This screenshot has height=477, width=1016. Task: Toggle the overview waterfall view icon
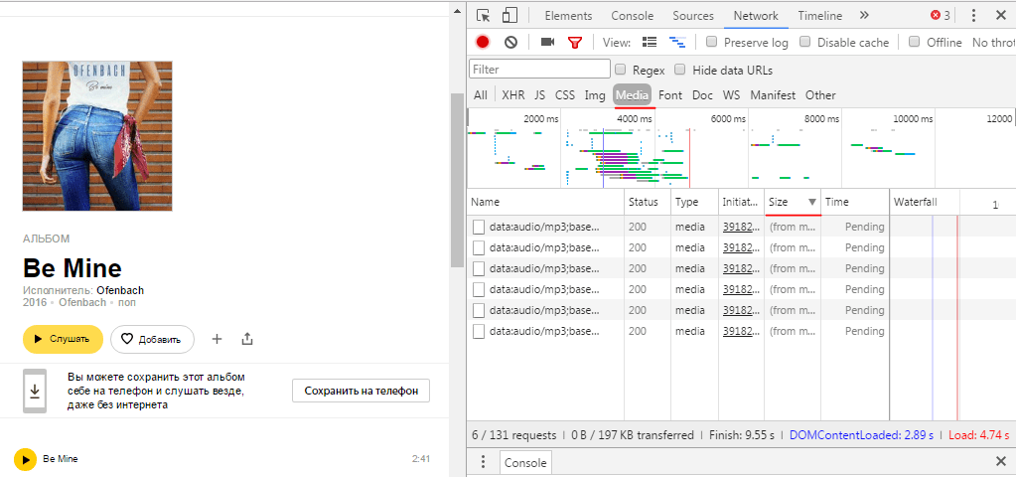(x=677, y=42)
